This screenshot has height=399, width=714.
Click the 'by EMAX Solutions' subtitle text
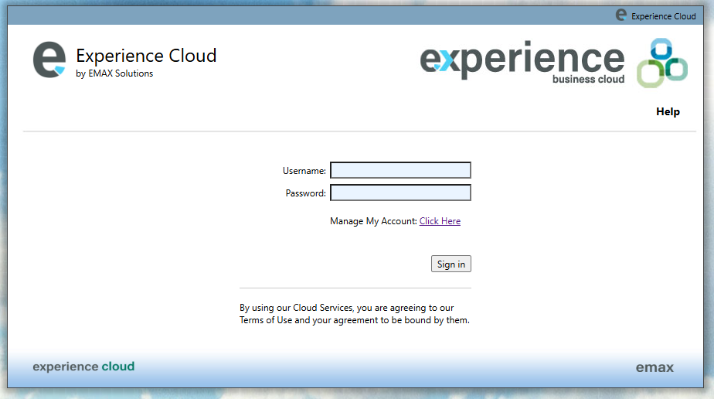(114, 73)
